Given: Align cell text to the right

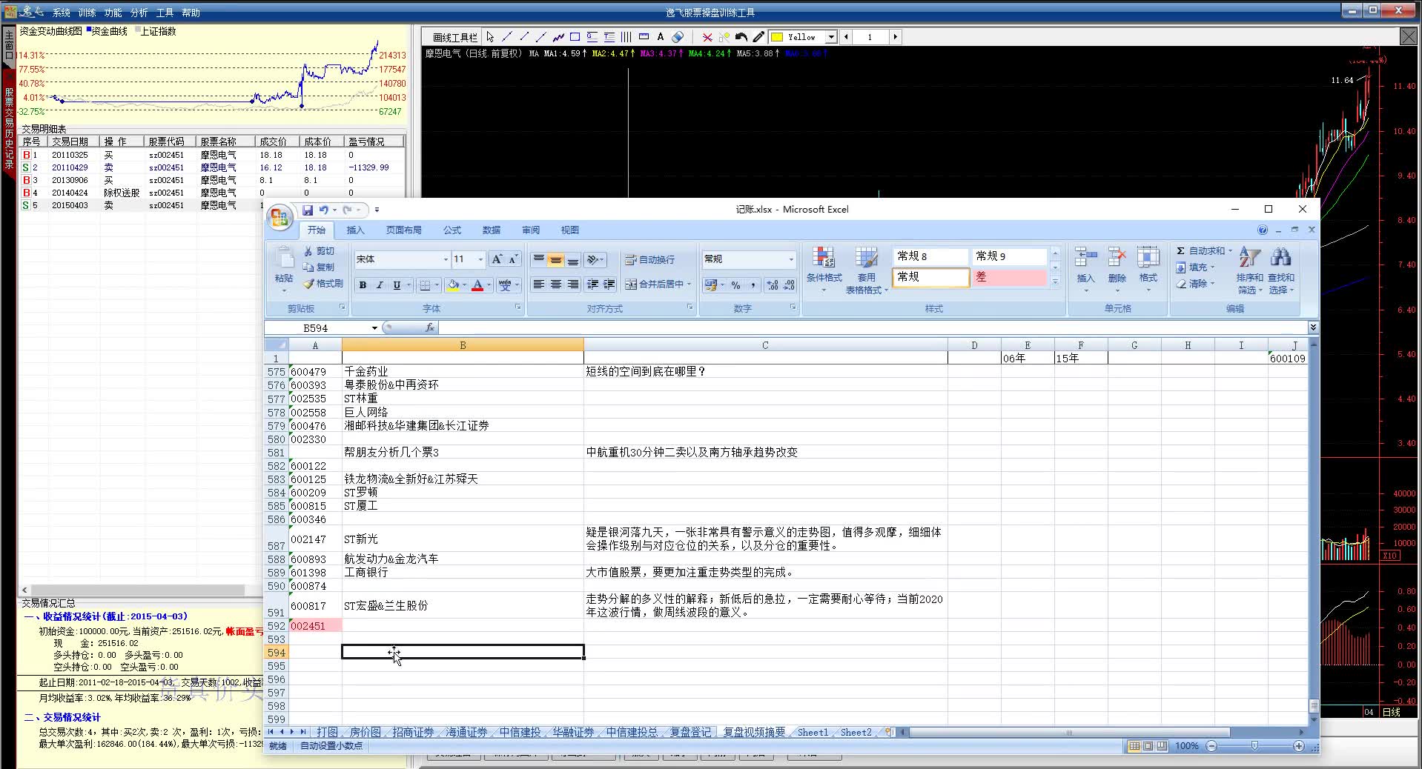Looking at the screenshot, I should 572,285.
